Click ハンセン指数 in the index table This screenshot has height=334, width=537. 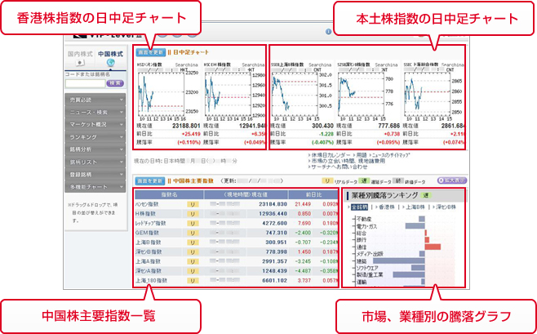tap(147, 204)
